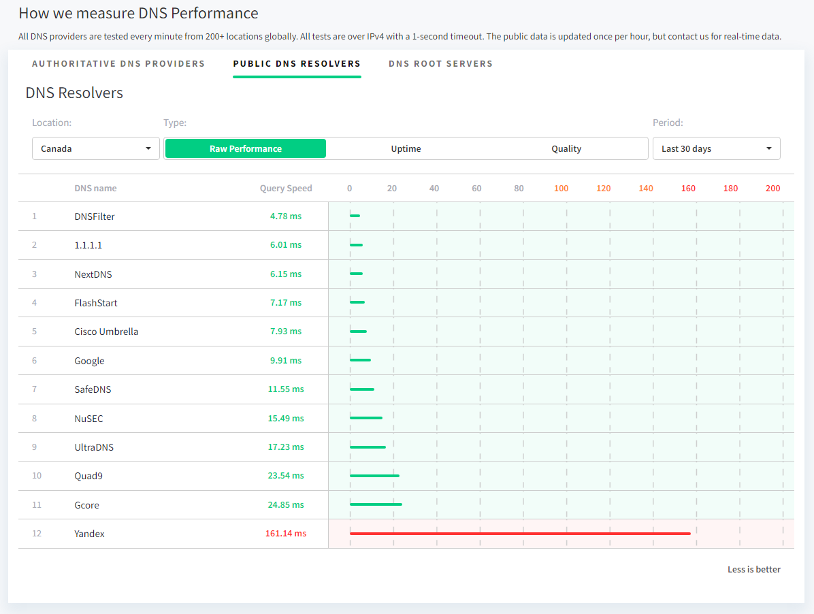Switch type to Uptime
This screenshot has height=614, width=814.
pyautogui.click(x=406, y=148)
